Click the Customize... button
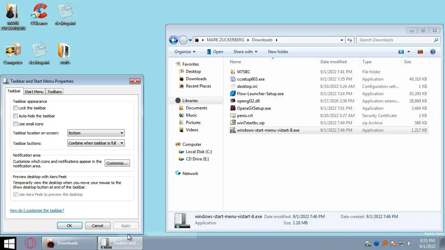Screen dimensions: 445x250 click(x=117, y=163)
